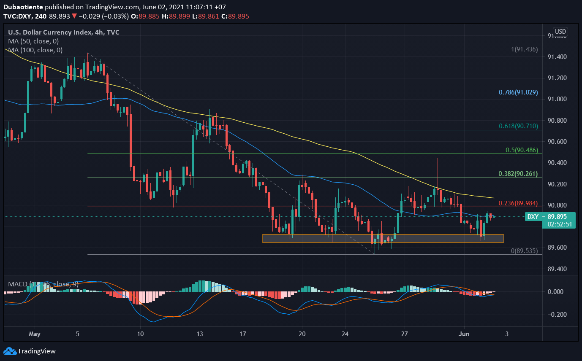Click the 90.200 price axis label
This screenshot has width=582, height=361.
[x=557, y=184]
